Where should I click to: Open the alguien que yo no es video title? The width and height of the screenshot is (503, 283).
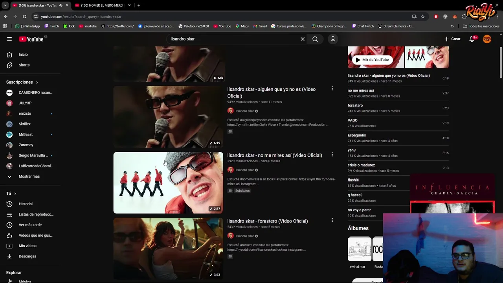(x=272, y=92)
